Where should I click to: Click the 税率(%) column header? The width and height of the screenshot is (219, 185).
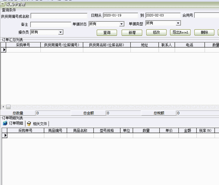[206, 130]
